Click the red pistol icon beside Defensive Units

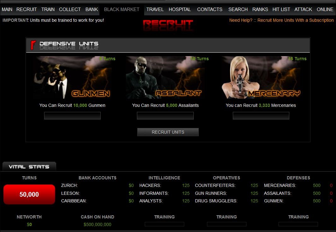tap(33, 45)
